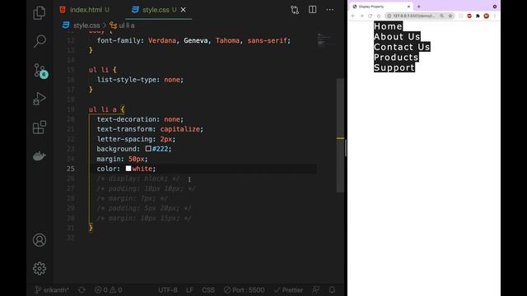Split the editor to the right
527x296 pixels.
click(312, 10)
